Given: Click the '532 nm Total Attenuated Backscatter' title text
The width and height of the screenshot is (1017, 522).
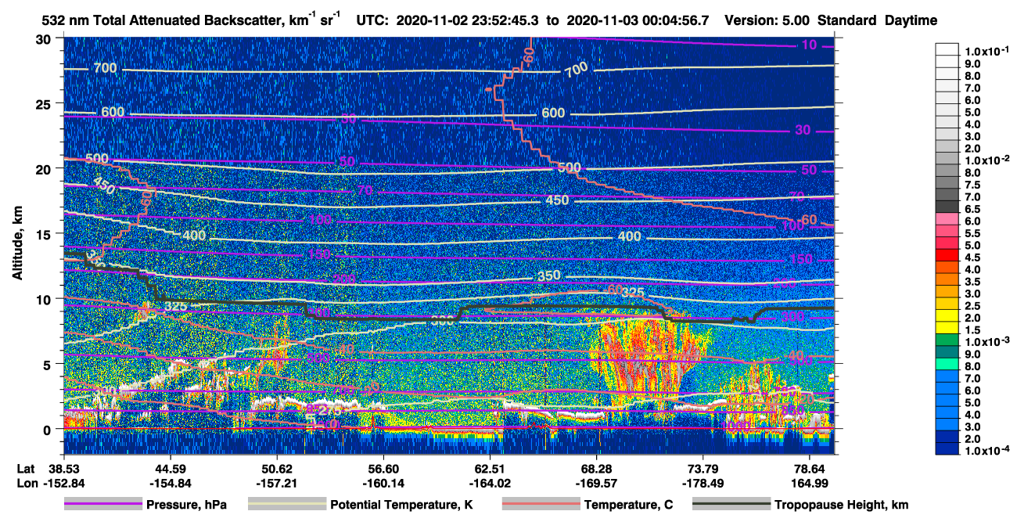Looking at the screenshot, I should (x=162, y=20).
